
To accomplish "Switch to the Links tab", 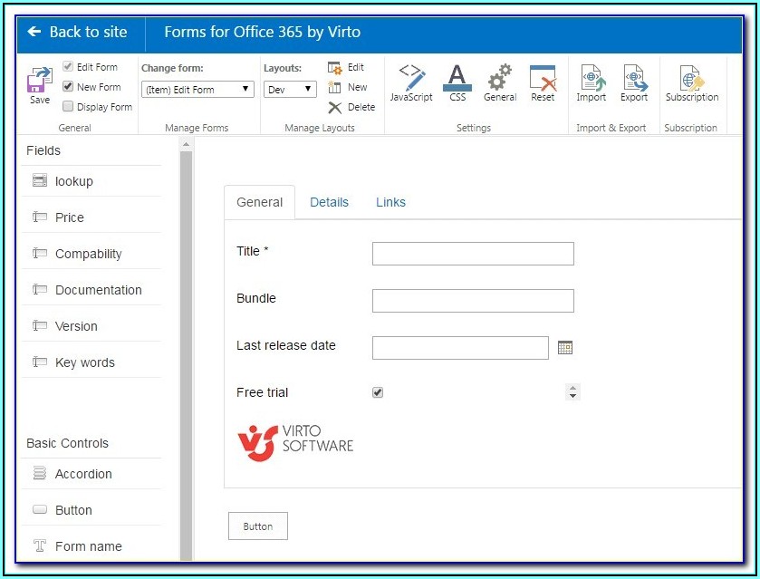I will [x=390, y=203].
